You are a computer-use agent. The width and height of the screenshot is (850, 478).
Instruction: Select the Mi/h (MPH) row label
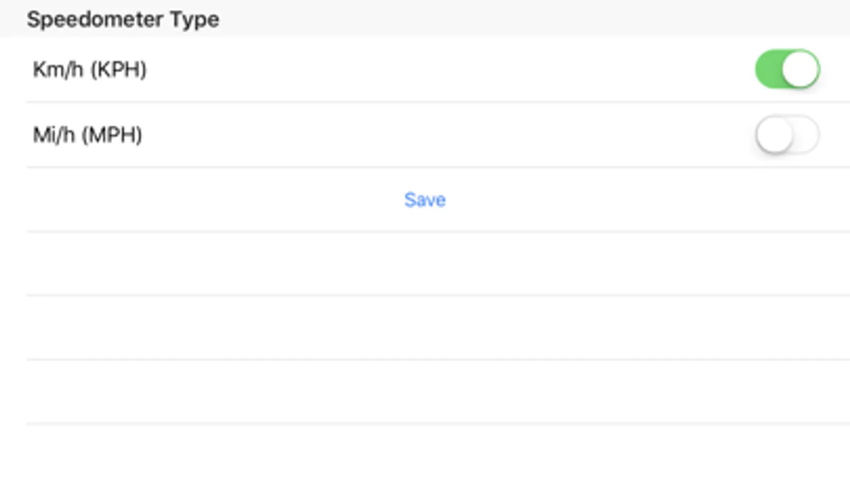click(x=87, y=135)
